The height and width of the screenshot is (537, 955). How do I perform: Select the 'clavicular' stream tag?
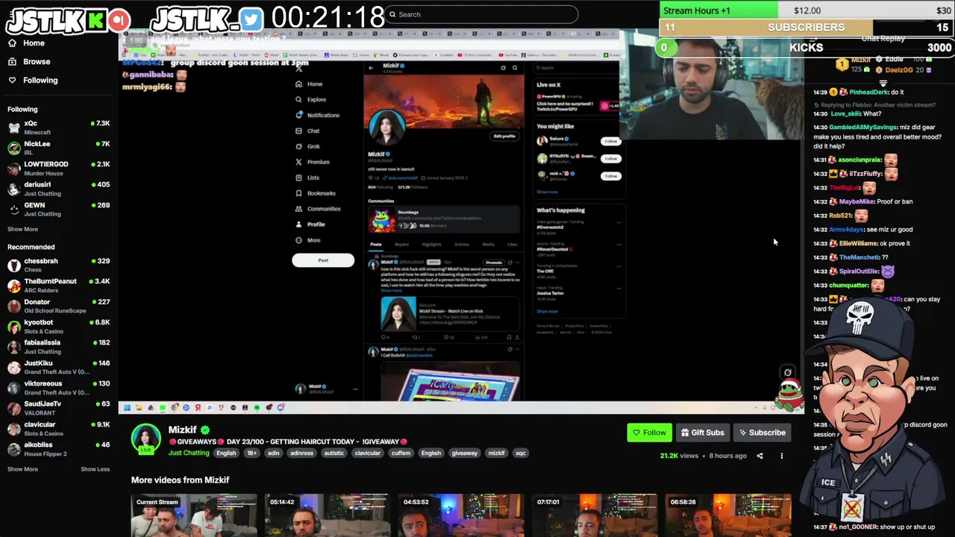coord(368,453)
